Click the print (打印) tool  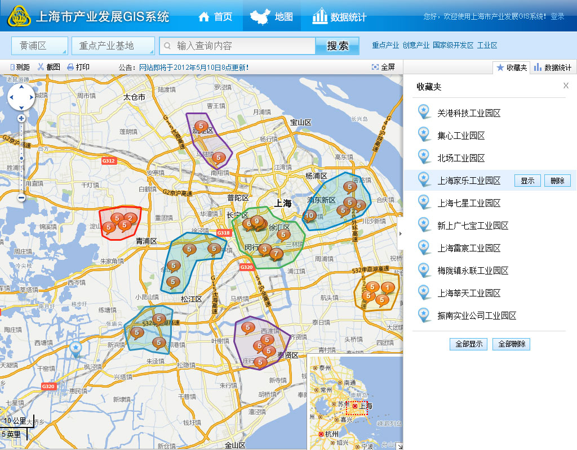(x=78, y=67)
